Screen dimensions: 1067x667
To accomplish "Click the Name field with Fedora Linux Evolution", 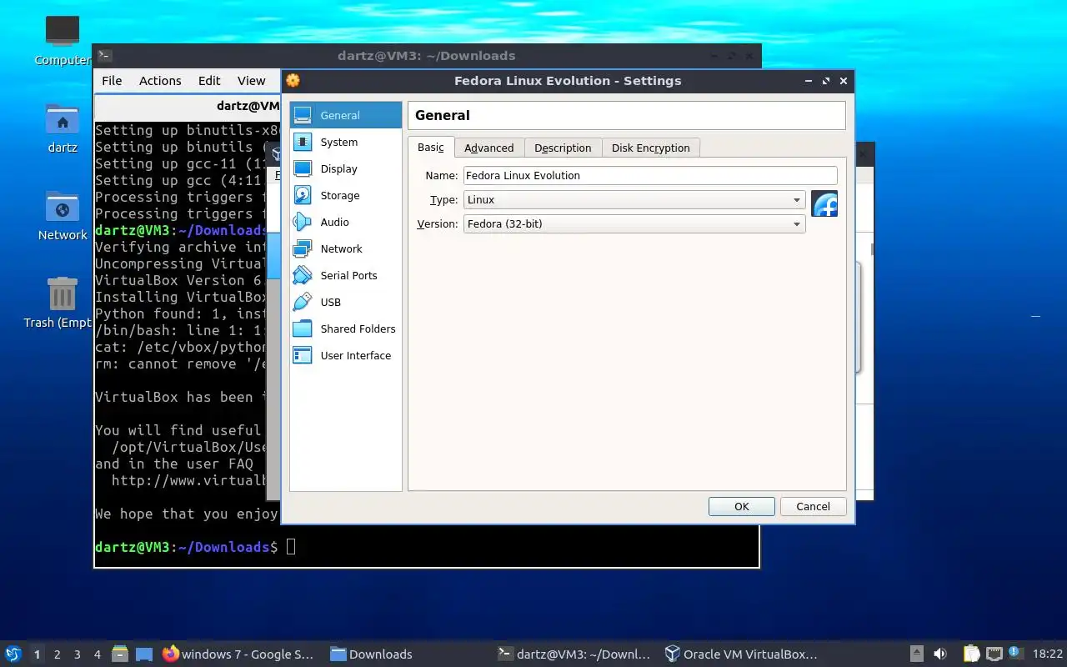I will tap(650, 176).
